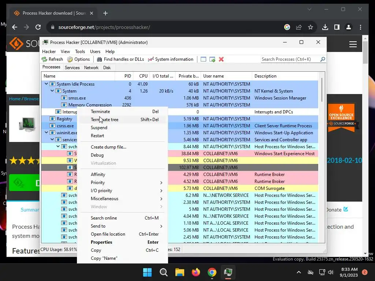Click the Registry process icon
The height and width of the screenshot is (281, 375).
[x=52, y=119]
